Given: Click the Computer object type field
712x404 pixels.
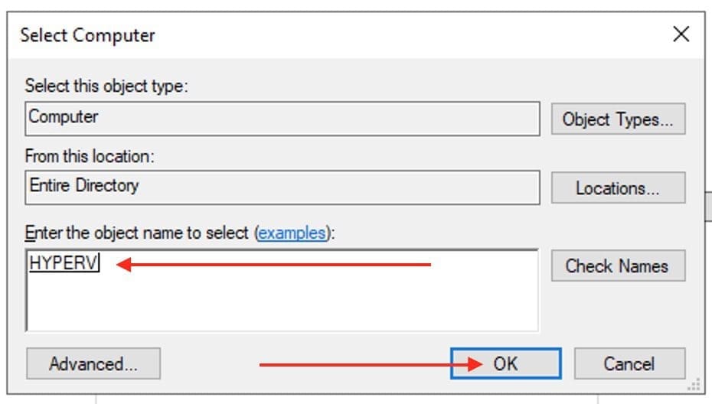Looking at the screenshot, I should (x=282, y=119).
